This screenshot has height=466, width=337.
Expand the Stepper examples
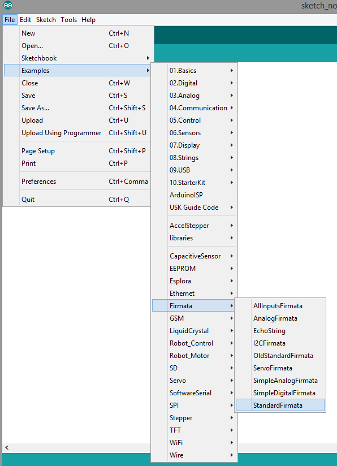pos(195,418)
